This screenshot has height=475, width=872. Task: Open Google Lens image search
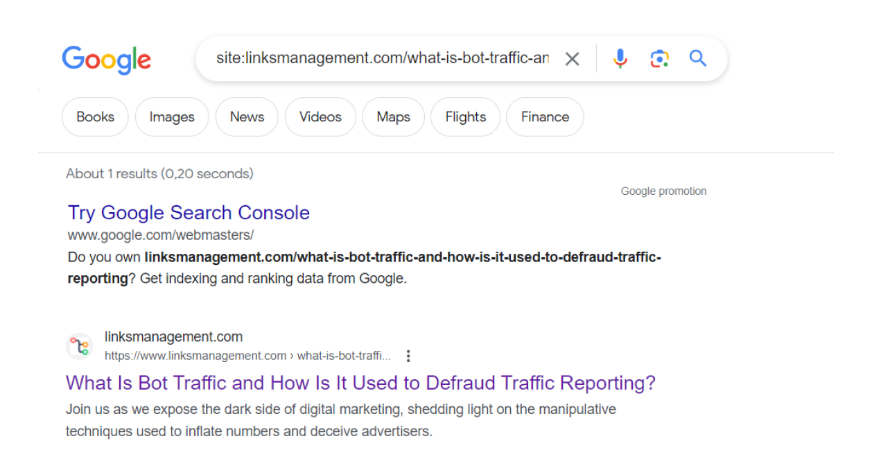[659, 59]
